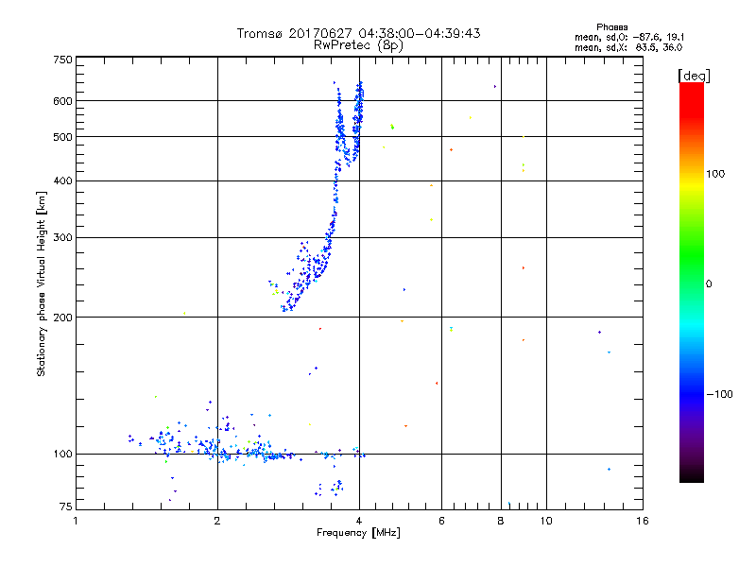Click the '300' y-axis tick label
The width and height of the screenshot is (756, 567).
62,238
